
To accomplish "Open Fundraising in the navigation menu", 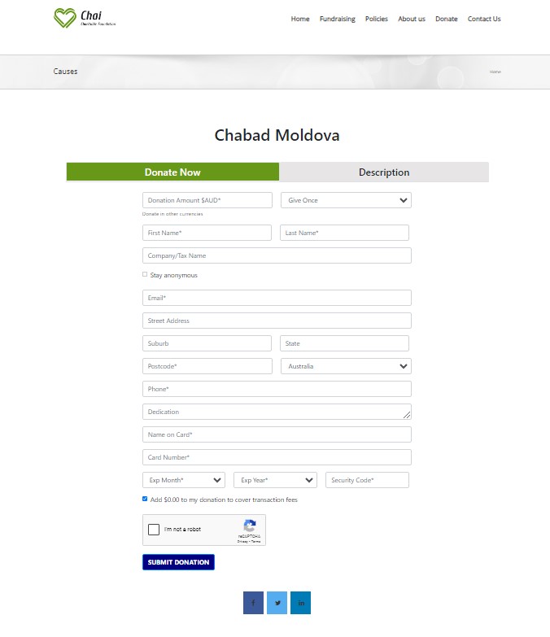I will [337, 19].
